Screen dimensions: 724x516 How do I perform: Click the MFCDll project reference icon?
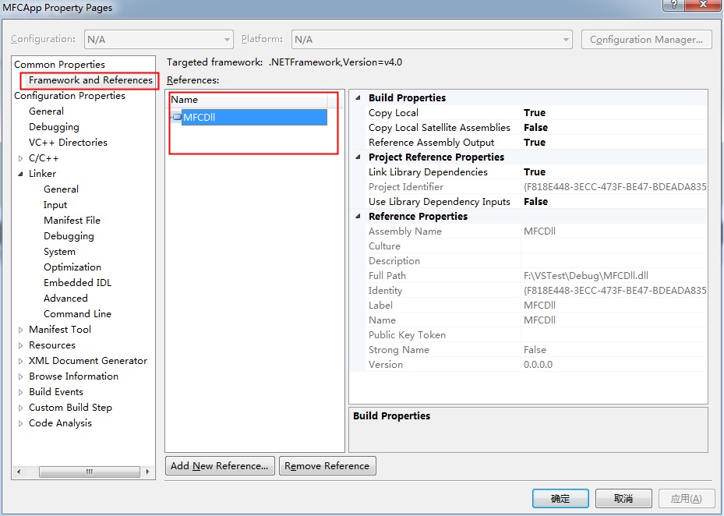176,117
